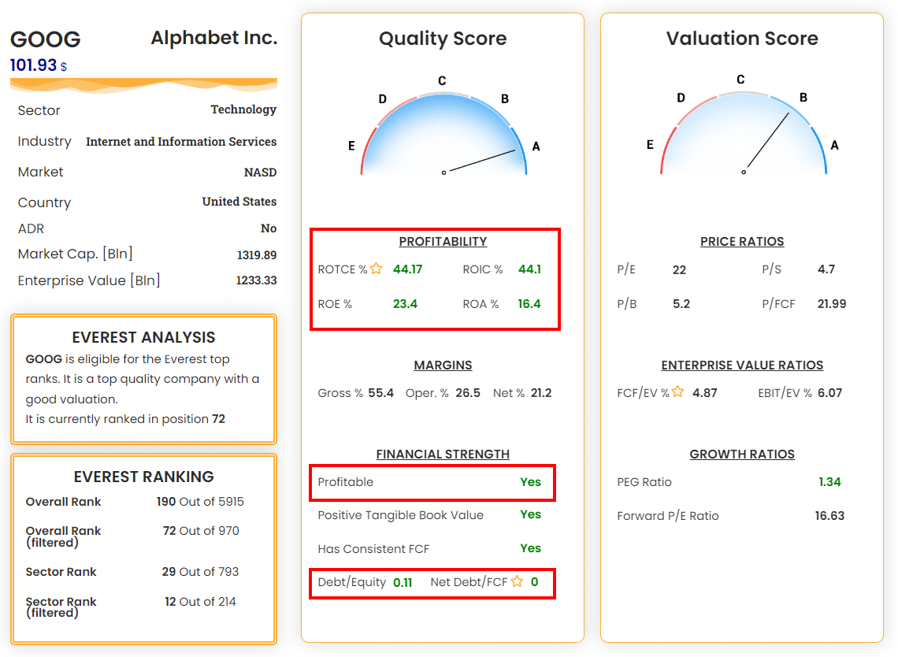Click the Forward P/E Ratio value 16.63
Viewport: 898px width, 657px height.
pyautogui.click(x=829, y=516)
